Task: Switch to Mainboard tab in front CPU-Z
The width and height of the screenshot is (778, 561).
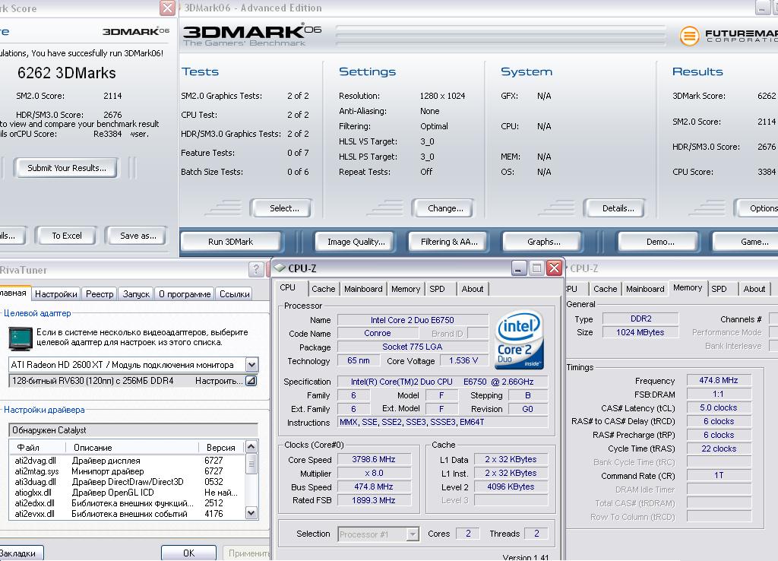Action: pos(363,289)
